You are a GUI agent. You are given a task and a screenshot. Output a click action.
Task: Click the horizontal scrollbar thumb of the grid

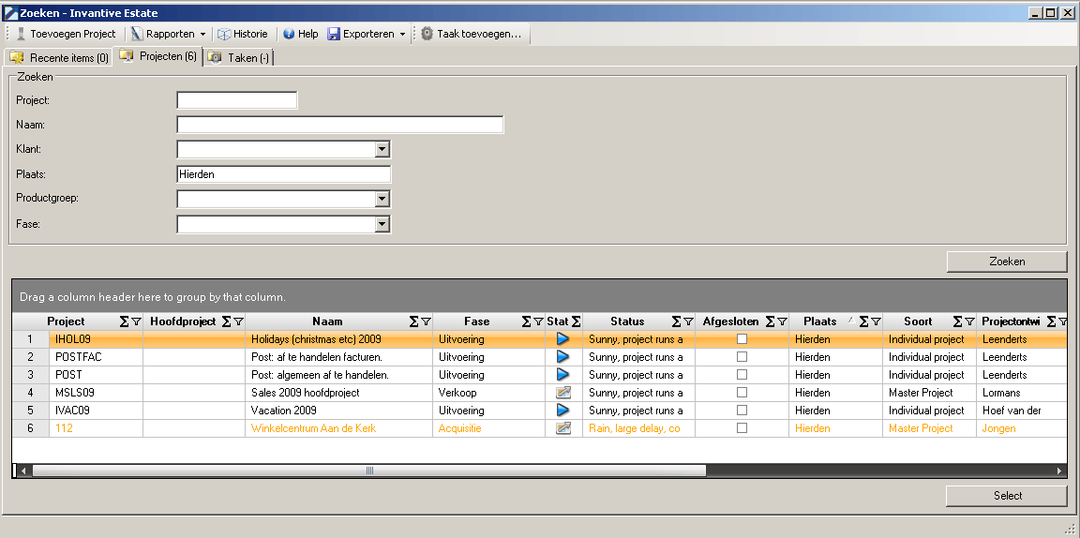tap(369, 471)
